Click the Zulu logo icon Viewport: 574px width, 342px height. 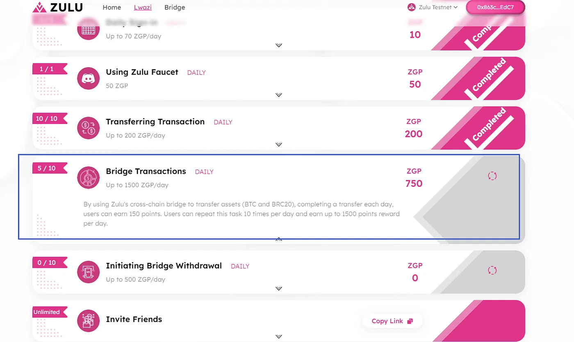point(39,7)
